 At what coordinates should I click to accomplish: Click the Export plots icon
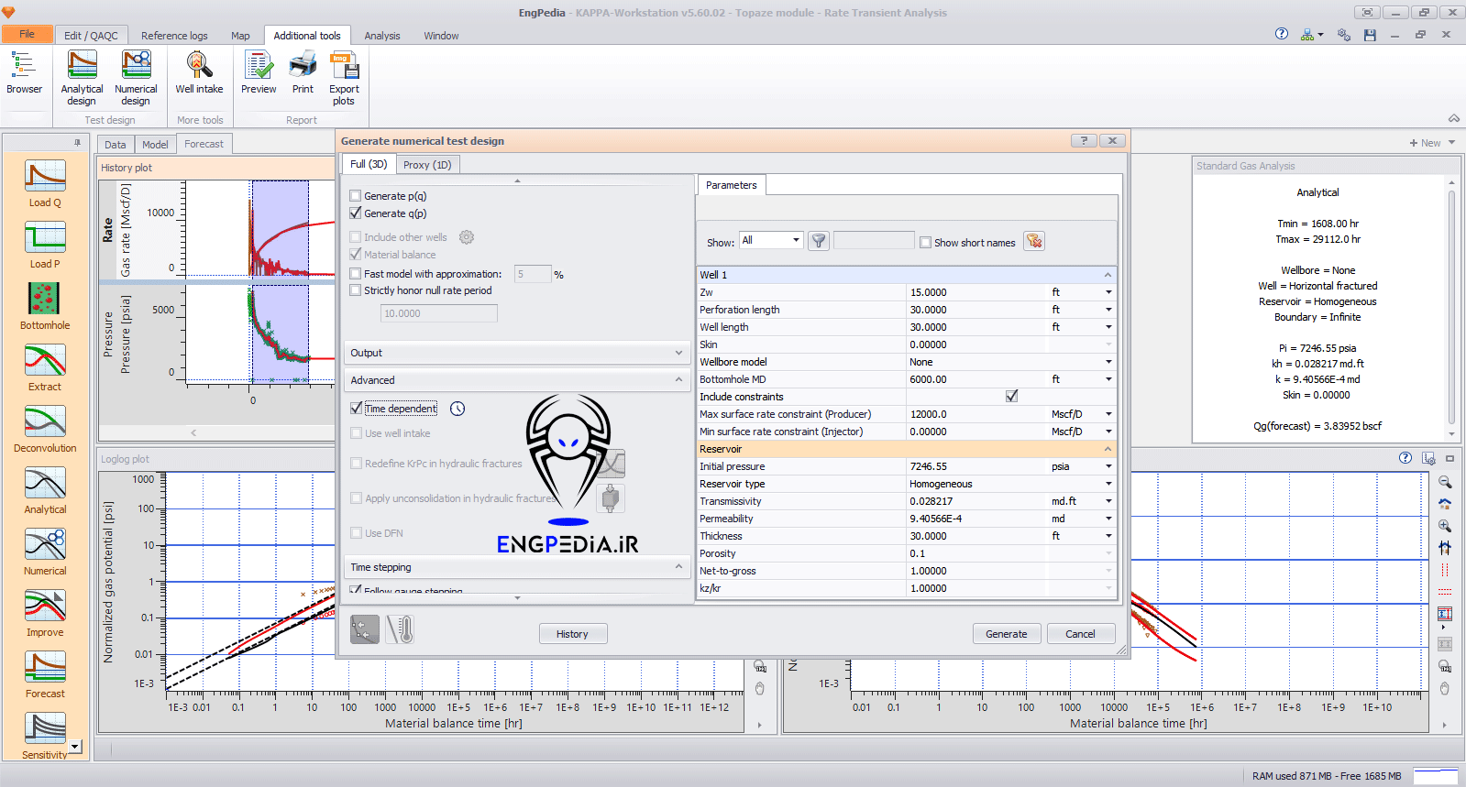coord(344,77)
